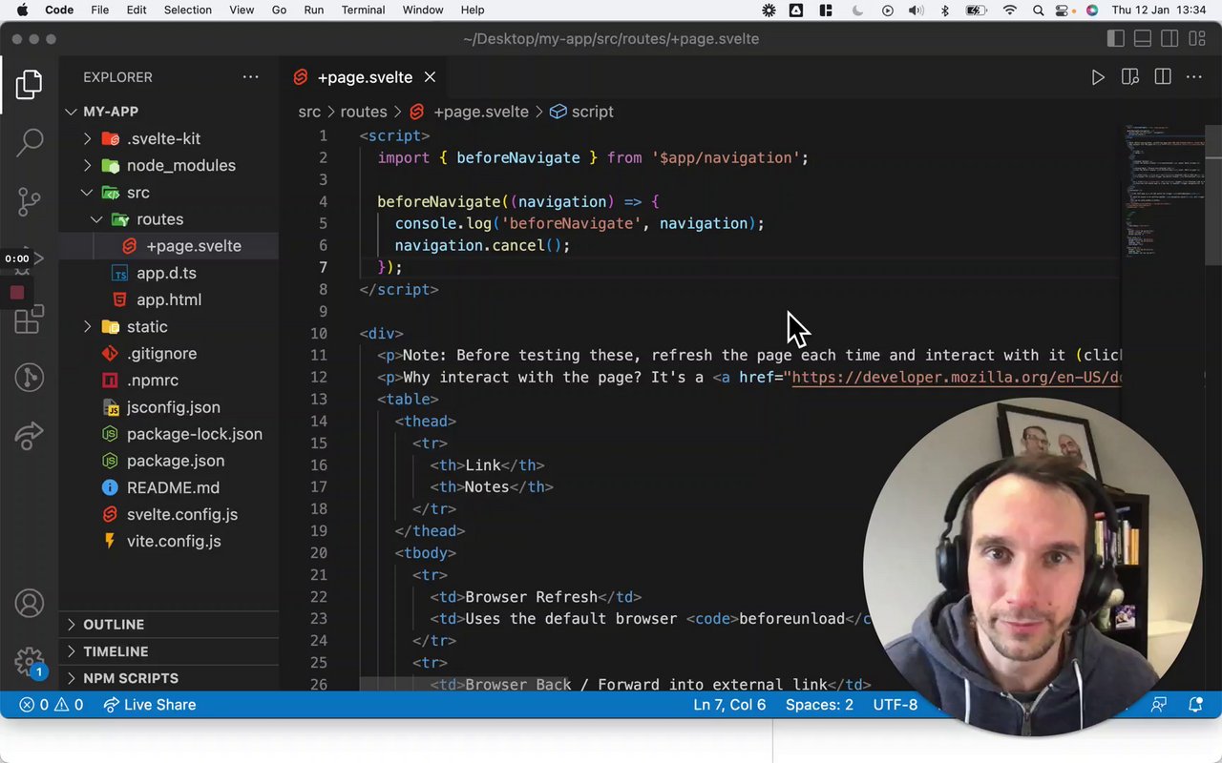Click the preview icon with magnifier in editor toolbar
The height and width of the screenshot is (763, 1222).
pos(1130,77)
